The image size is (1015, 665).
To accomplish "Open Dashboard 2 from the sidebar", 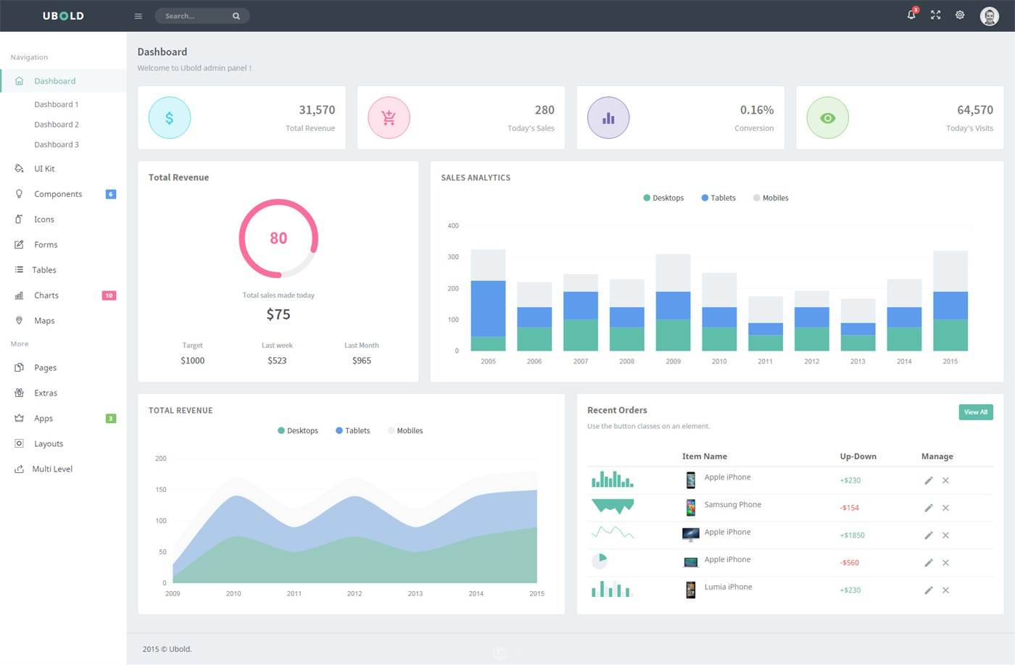I will click(57, 125).
